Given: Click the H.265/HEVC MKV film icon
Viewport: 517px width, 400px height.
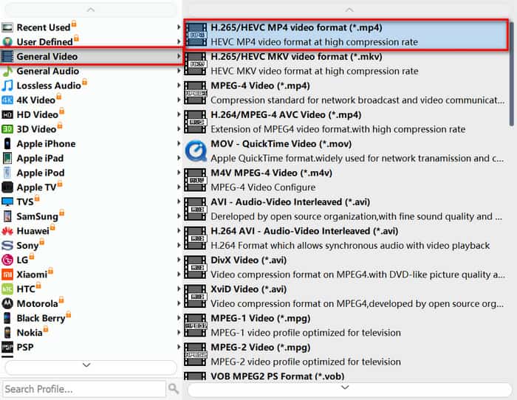Looking at the screenshot, I should click(196, 63).
